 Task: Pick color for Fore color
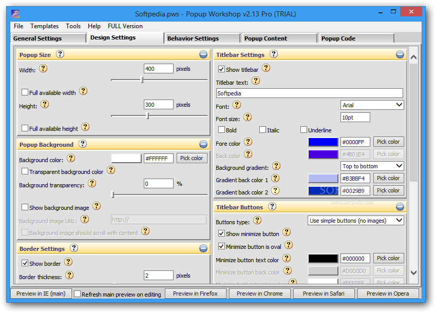coord(388,142)
